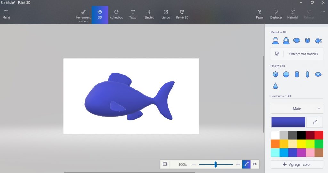328x173 pixels.
Task: Pick the bright red swatch
Action: [319, 135]
